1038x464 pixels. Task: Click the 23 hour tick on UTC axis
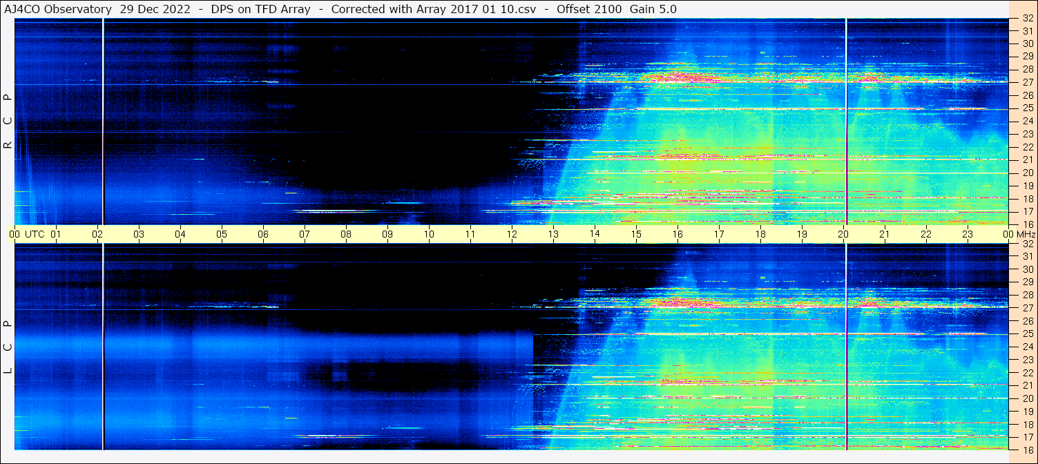click(968, 234)
